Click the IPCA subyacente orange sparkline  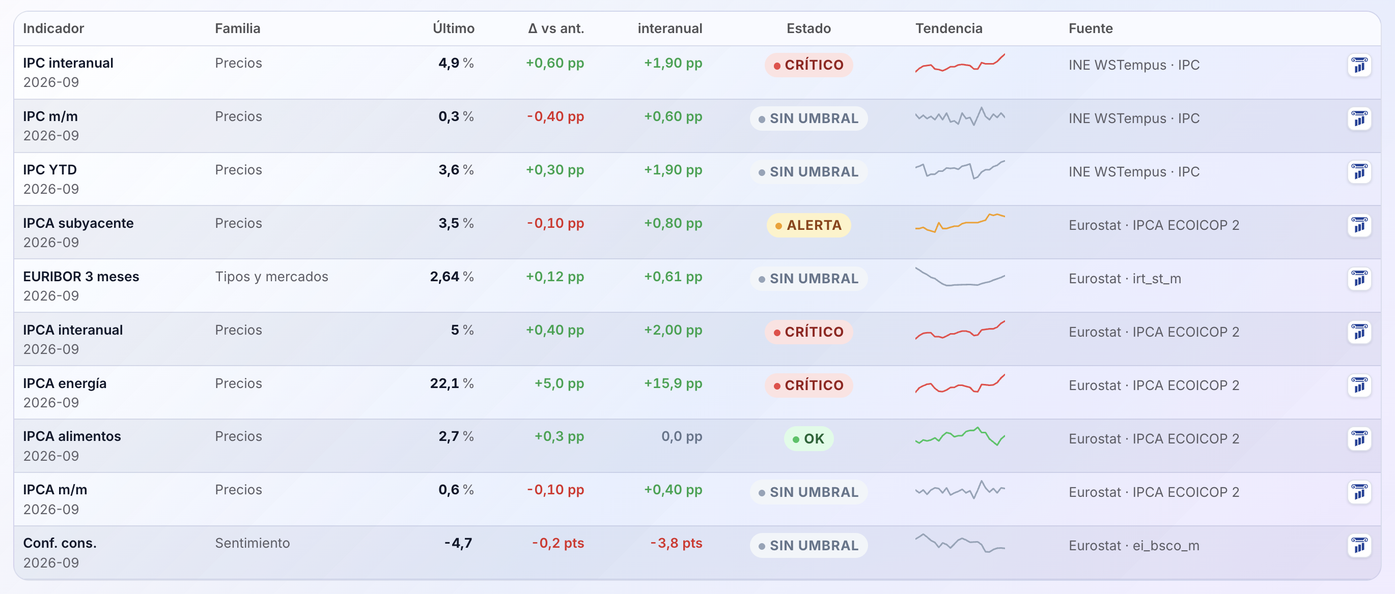960,223
